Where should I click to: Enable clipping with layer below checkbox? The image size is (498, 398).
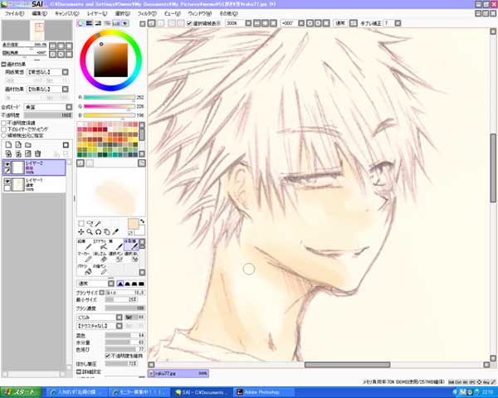(4, 129)
